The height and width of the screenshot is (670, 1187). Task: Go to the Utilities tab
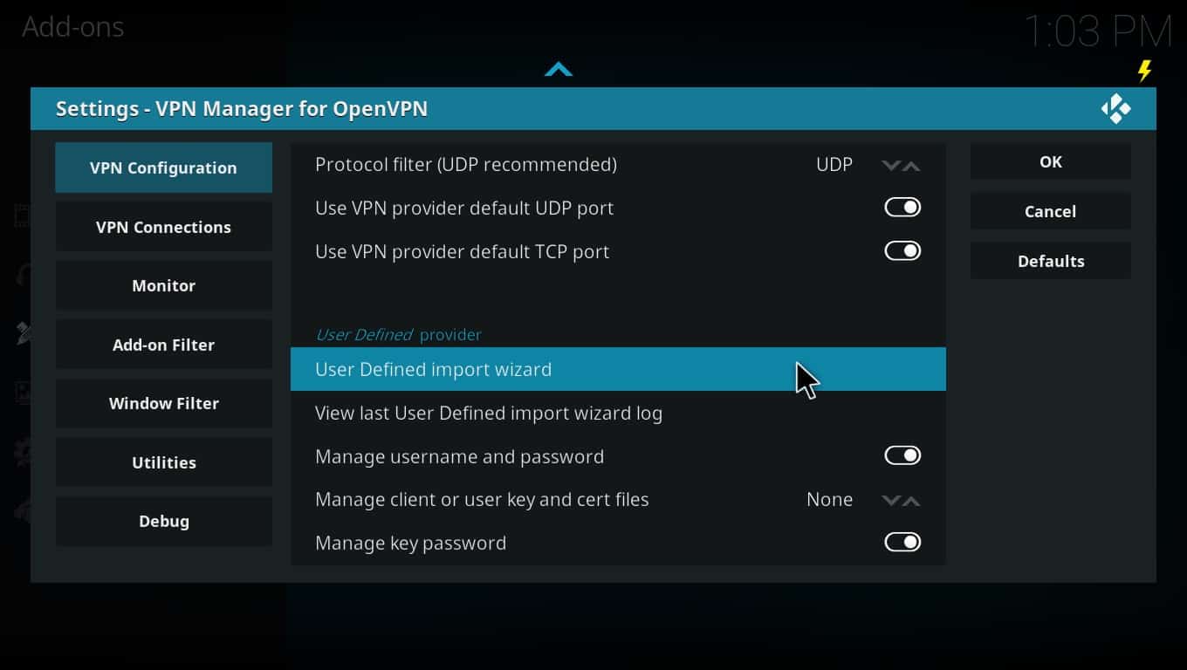(x=164, y=462)
